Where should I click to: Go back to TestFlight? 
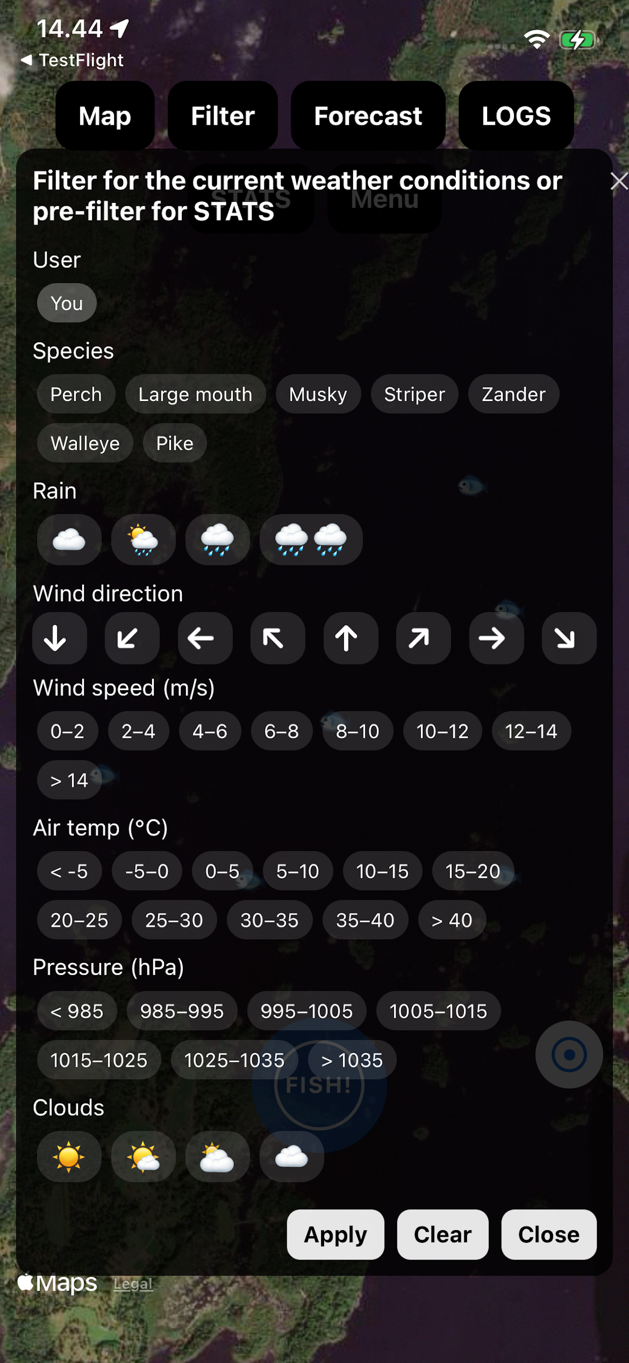click(x=72, y=60)
